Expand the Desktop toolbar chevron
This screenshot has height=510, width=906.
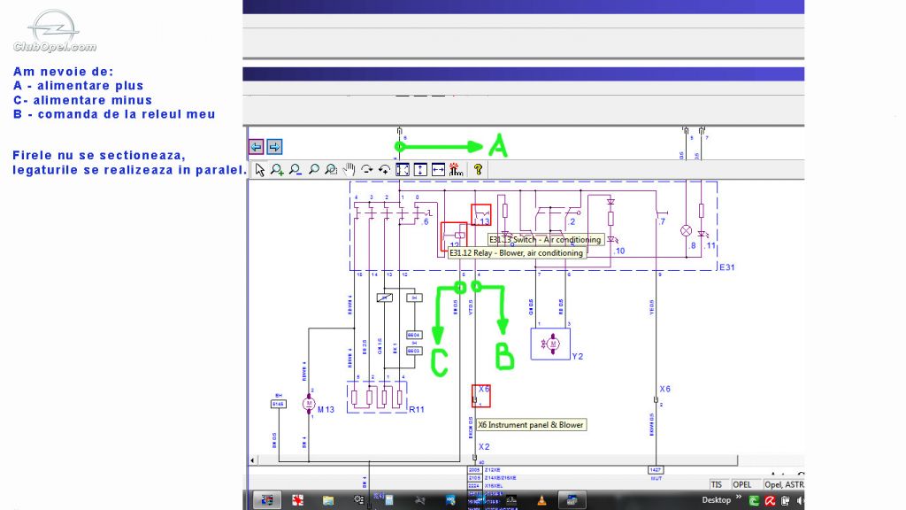pos(739,498)
